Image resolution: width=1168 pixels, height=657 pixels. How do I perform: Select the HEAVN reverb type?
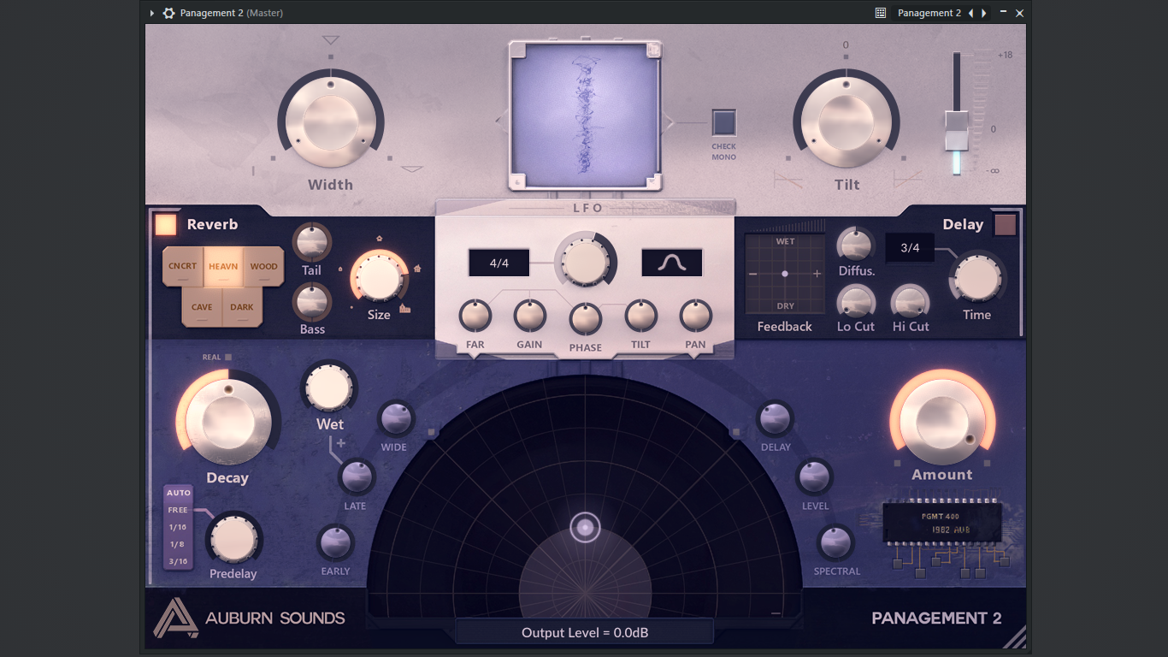(x=223, y=267)
